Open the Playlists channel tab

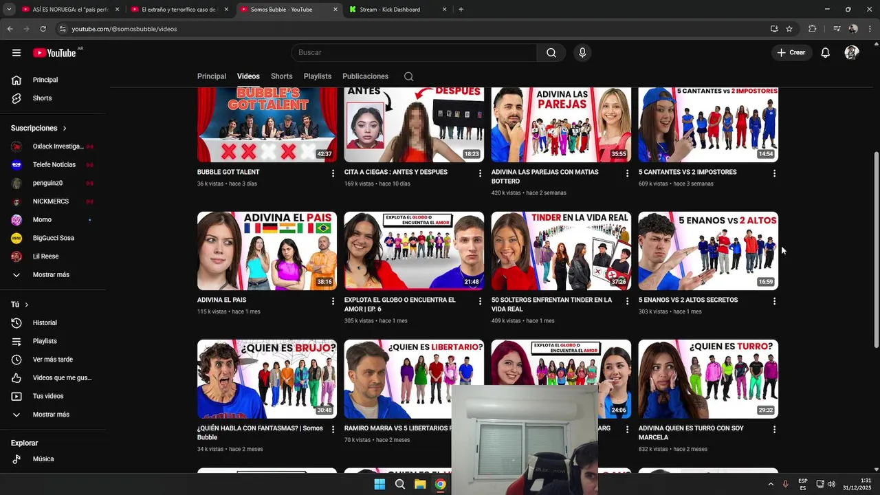pyautogui.click(x=318, y=76)
